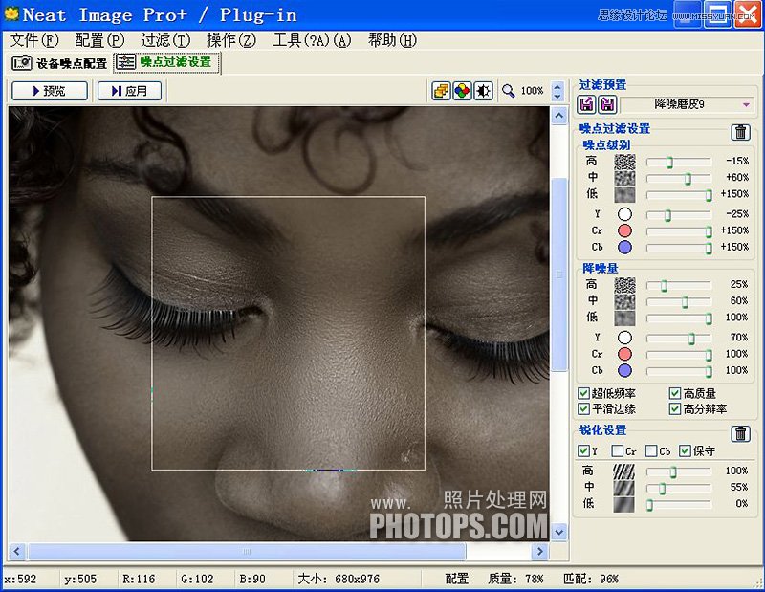The image size is (765, 592).
Task: Click the 大小: 680x976 status text
Action: point(339,579)
